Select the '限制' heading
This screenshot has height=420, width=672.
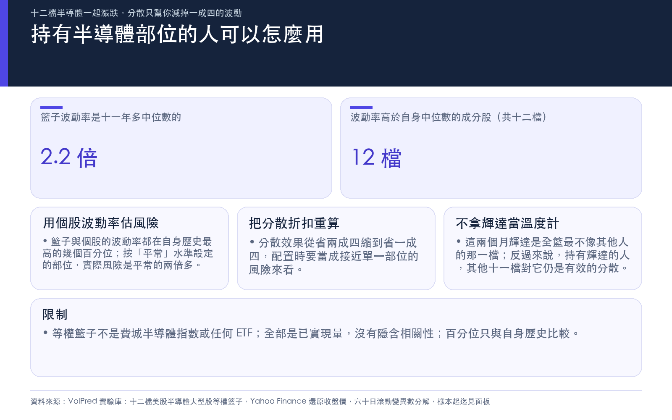pyautogui.click(x=55, y=315)
